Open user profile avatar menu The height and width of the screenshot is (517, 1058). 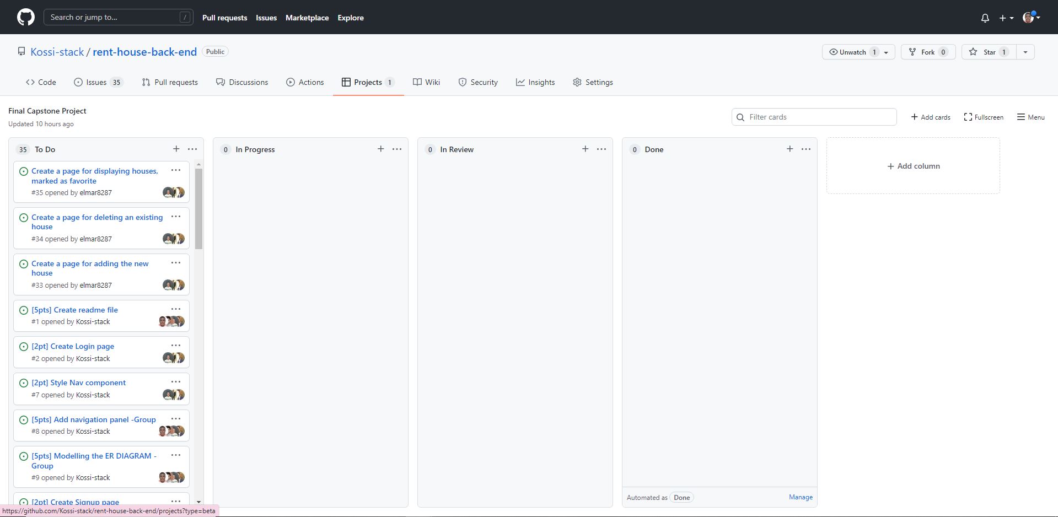(x=1031, y=18)
